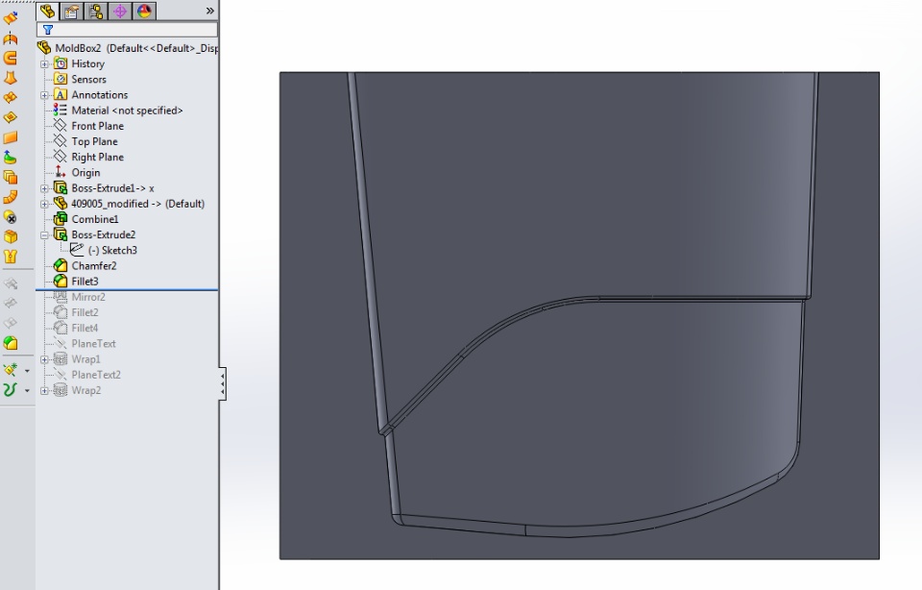Open the Curves dropdown arrow
Image resolution: width=922 pixels, height=590 pixels.
[27, 390]
